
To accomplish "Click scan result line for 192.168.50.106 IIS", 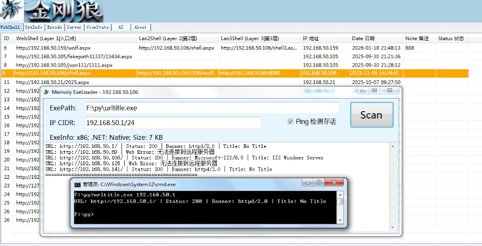I will click(184, 158).
